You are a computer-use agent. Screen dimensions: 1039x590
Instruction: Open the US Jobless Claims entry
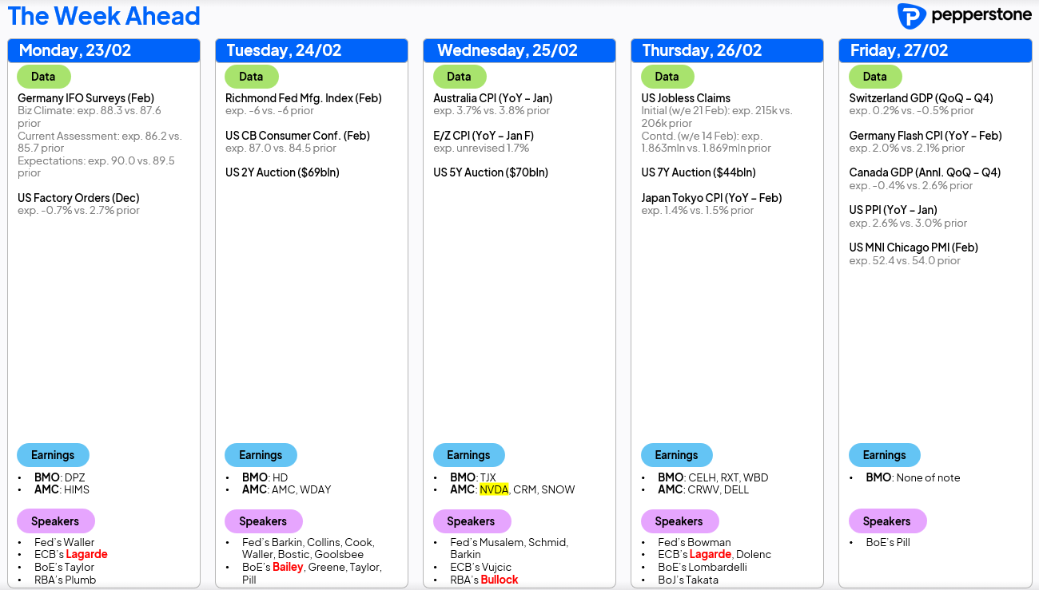[686, 98]
